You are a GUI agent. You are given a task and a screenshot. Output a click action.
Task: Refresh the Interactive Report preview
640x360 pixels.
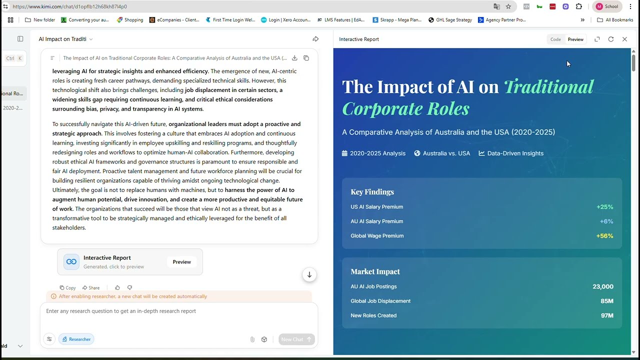(610, 39)
